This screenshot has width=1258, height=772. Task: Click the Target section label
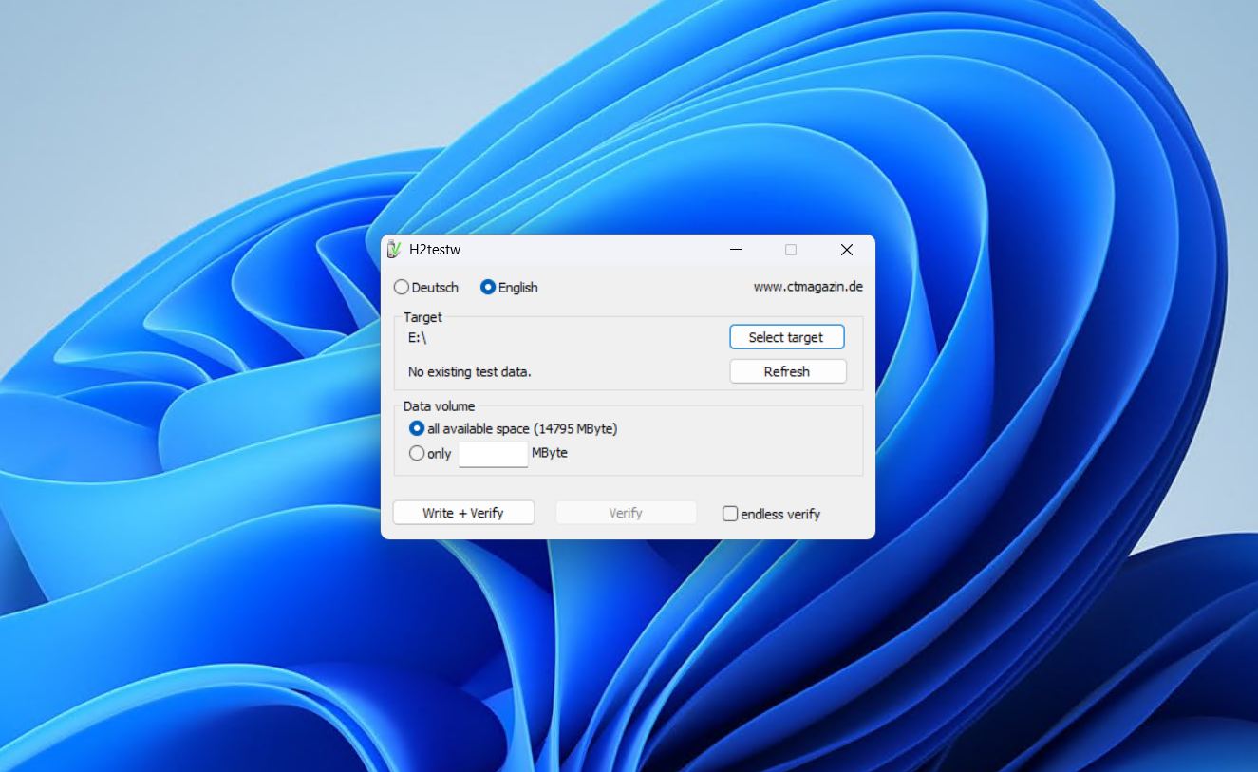click(421, 316)
